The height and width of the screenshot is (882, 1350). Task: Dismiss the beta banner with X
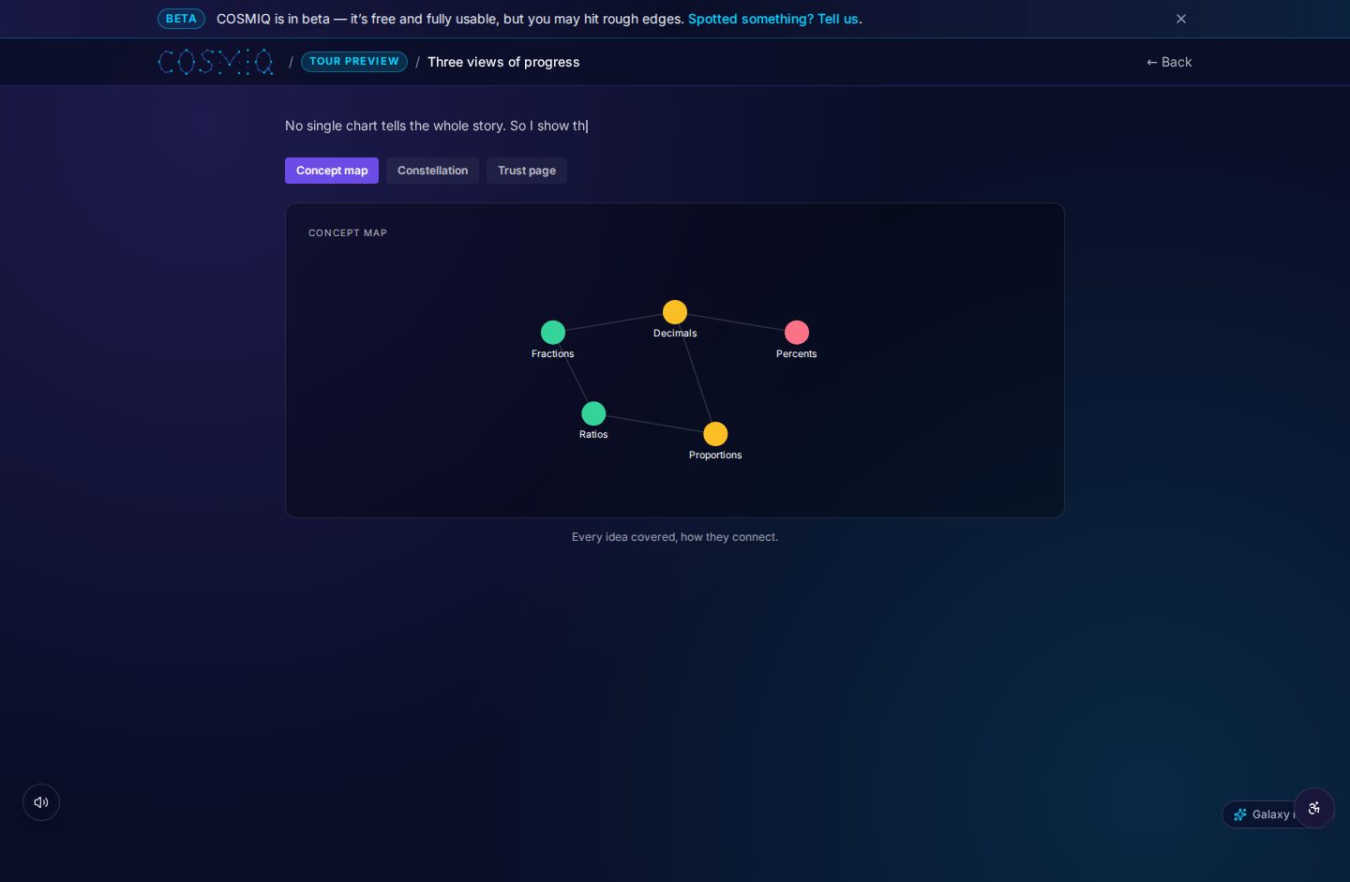tap(1181, 19)
